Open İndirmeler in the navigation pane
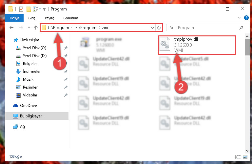Viewport: 252px width, 164px height. [x=32, y=72]
